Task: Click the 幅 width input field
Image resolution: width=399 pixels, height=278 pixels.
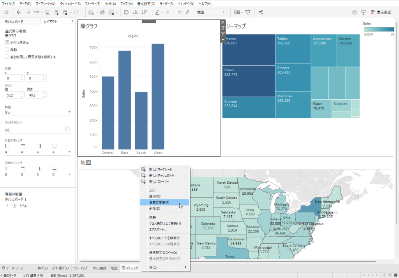Action: [x=12, y=95]
